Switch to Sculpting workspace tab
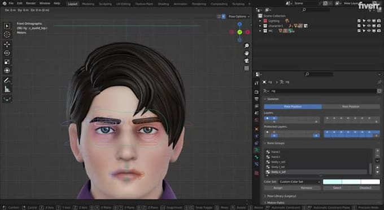Viewport: 384px width, 210px height. (x=105, y=4)
